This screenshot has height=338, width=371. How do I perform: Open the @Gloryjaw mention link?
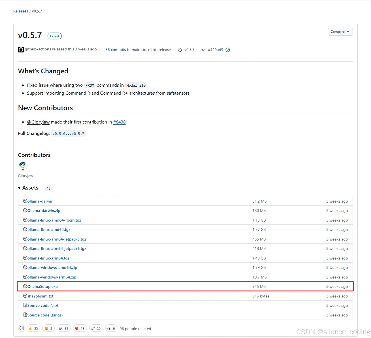(x=38, y=122)
